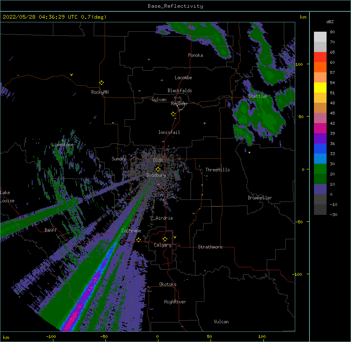Click the yellow marker just south of RedDeer

pyautogui.click(x=173, y=114)
